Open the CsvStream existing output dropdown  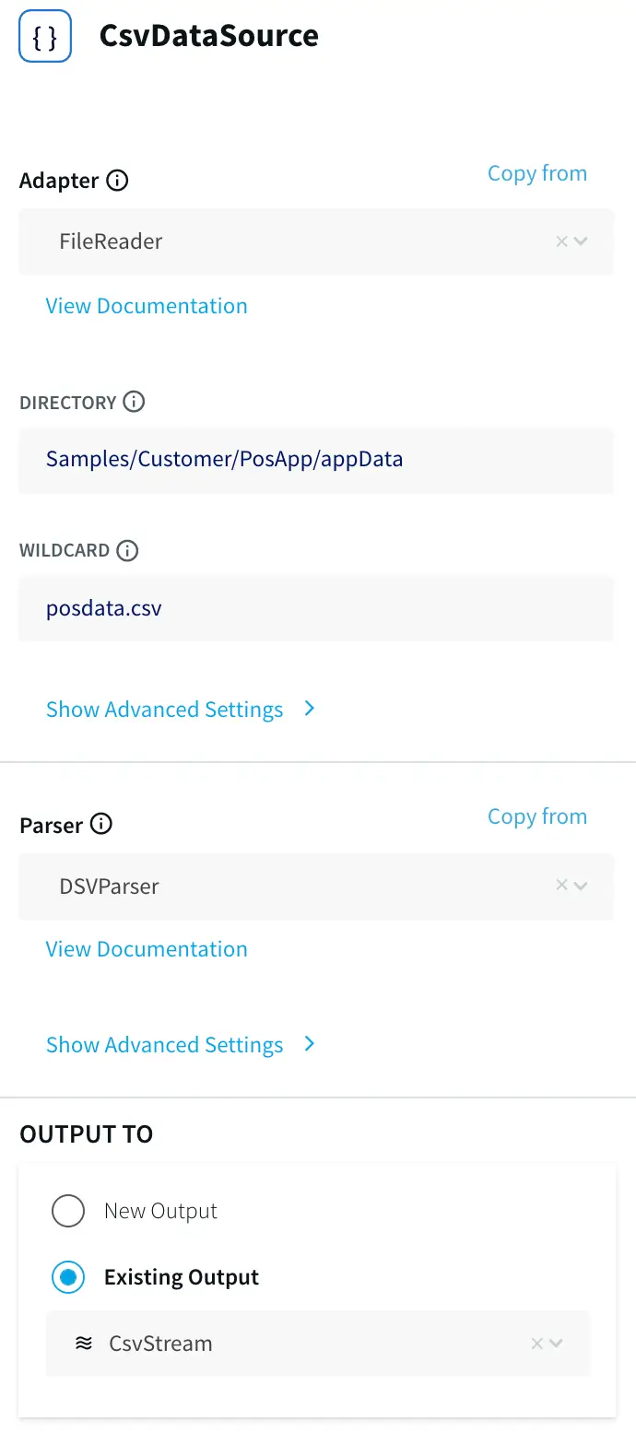pyautogui.click(x=556, y=1344)
